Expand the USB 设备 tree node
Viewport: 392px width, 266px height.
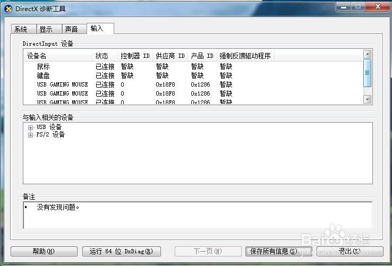click(30, 127)
